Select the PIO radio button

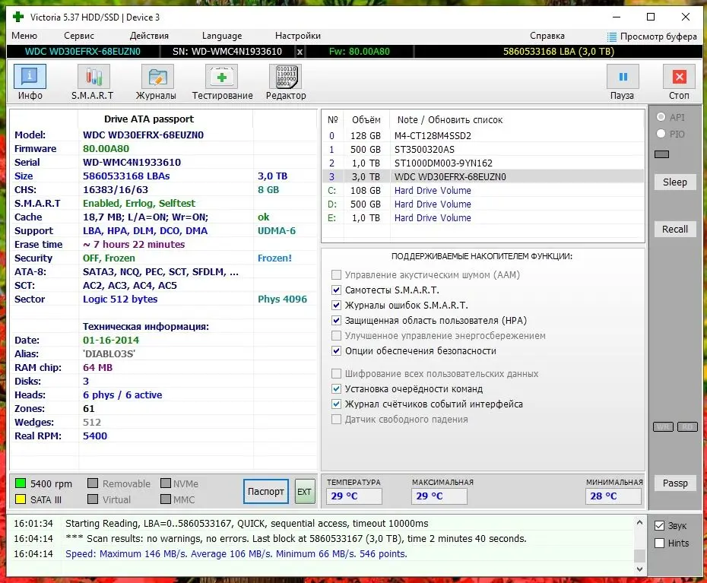[x=661, y=134]
